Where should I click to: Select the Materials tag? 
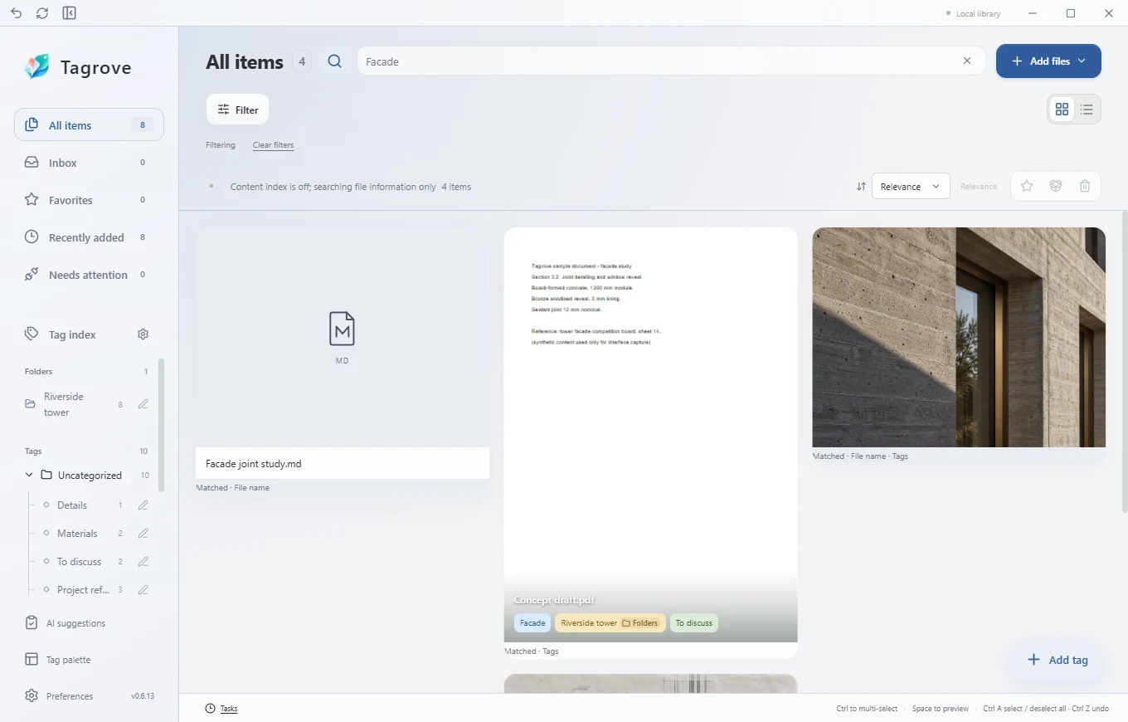(77, 534)
